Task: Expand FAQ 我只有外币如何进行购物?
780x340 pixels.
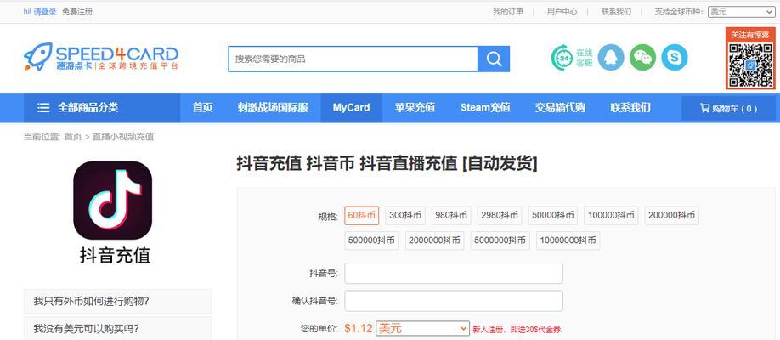Action: 117,301
